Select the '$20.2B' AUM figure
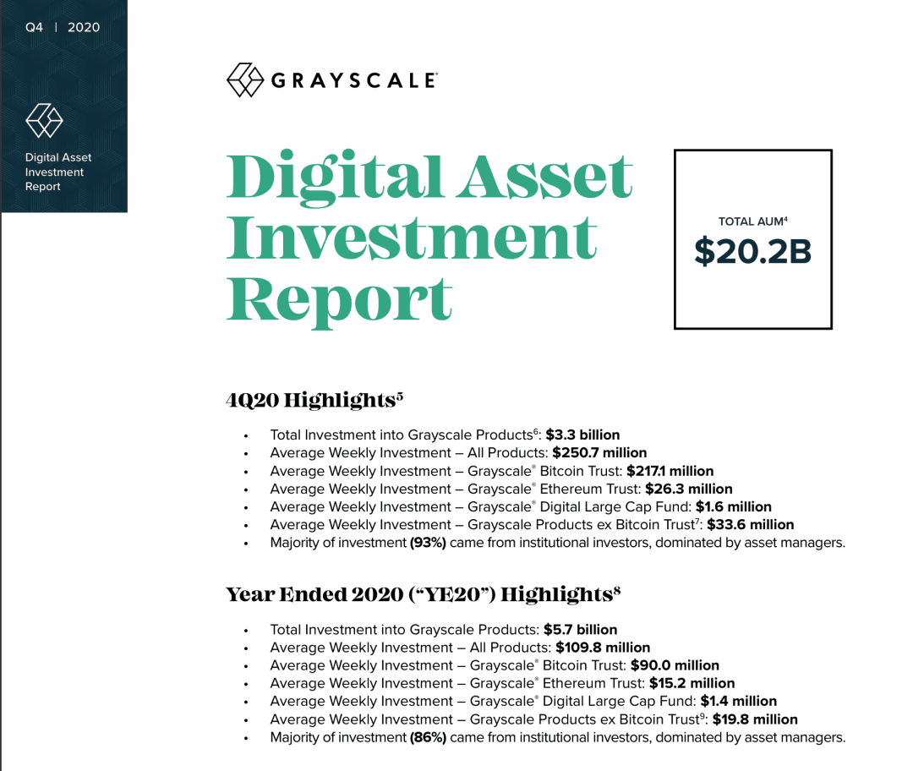The width and height of the screenshot is (913, 771). pos(753,252)
